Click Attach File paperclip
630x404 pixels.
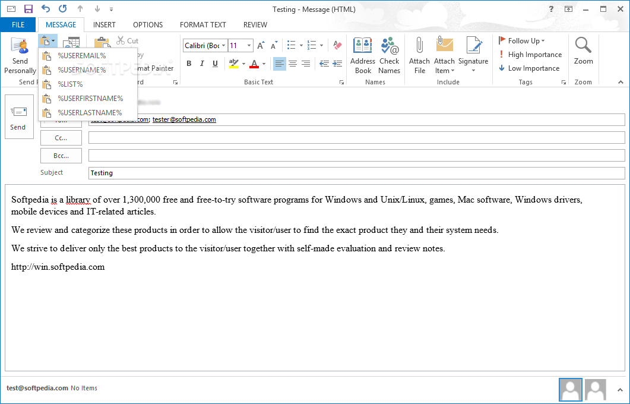coord(419,55)
